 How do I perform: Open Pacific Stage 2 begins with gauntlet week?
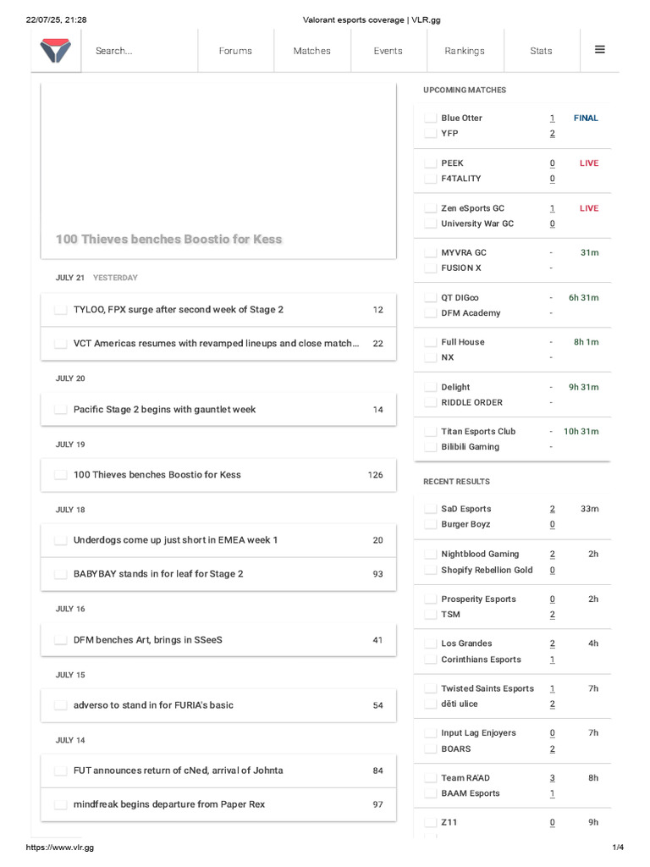164,410
